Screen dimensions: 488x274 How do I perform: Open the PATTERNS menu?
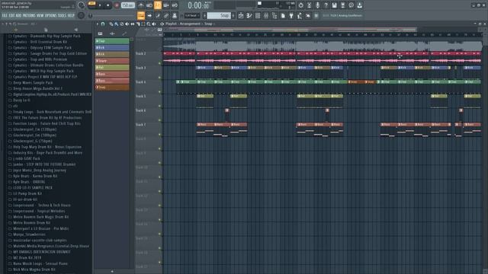pos(29,15)
